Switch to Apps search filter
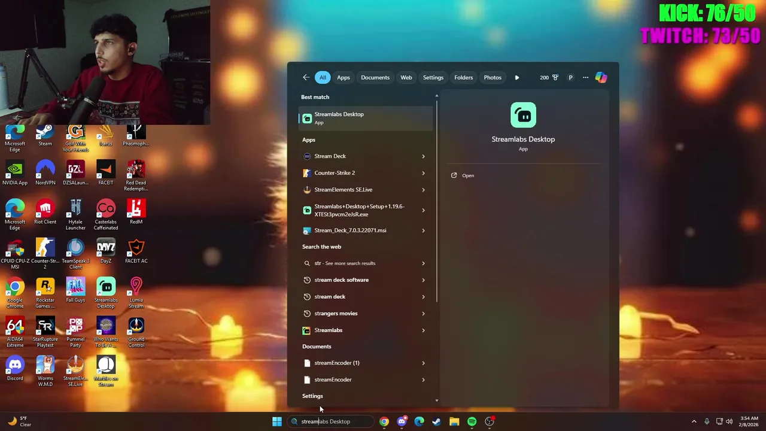766x431 pixels. tap(343, 77)
